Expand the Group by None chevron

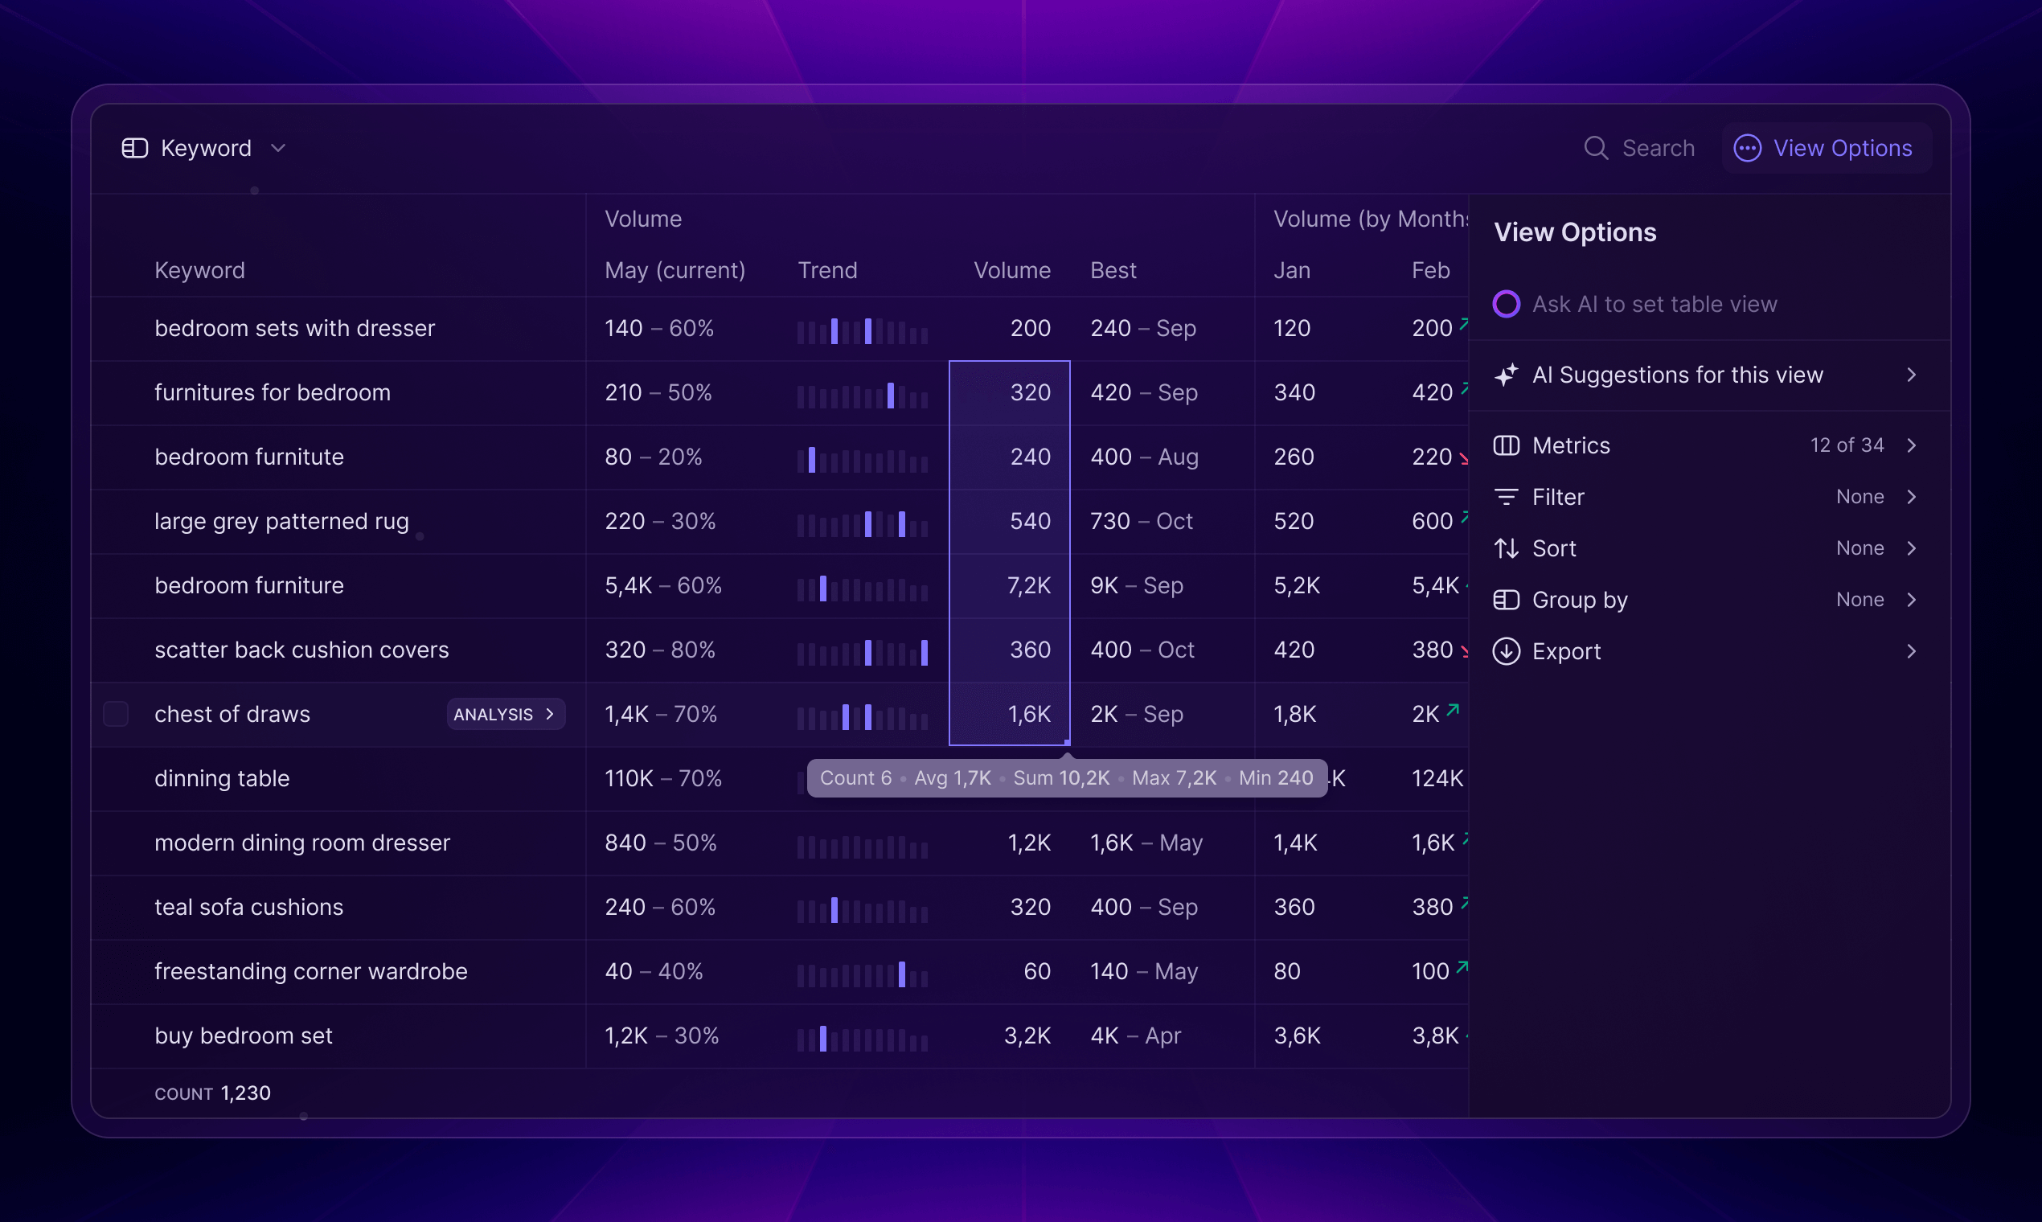pos(1911,600)
